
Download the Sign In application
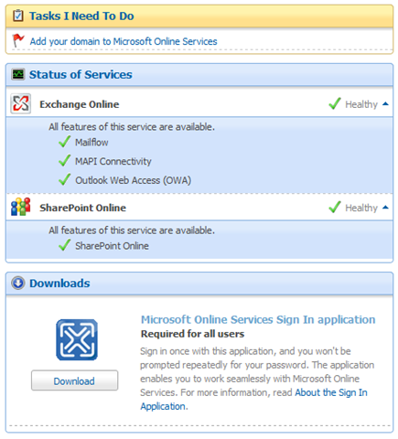(x=74, y=380)
